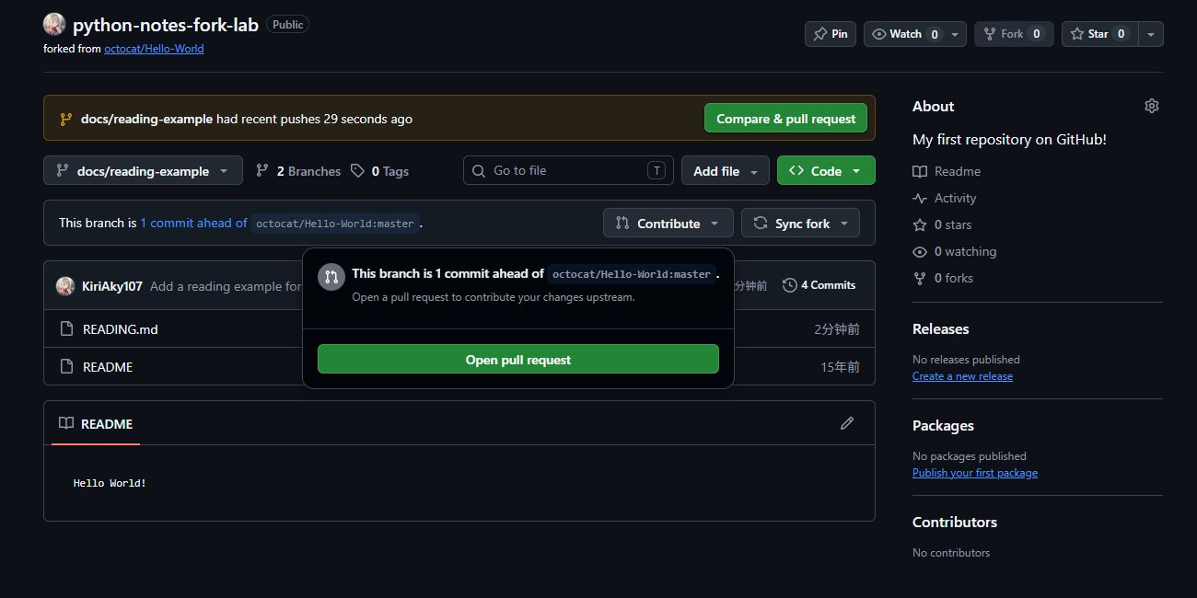View 0 stars in About sidebar
The image size is (1197, 598).
[x=942, y=224]
